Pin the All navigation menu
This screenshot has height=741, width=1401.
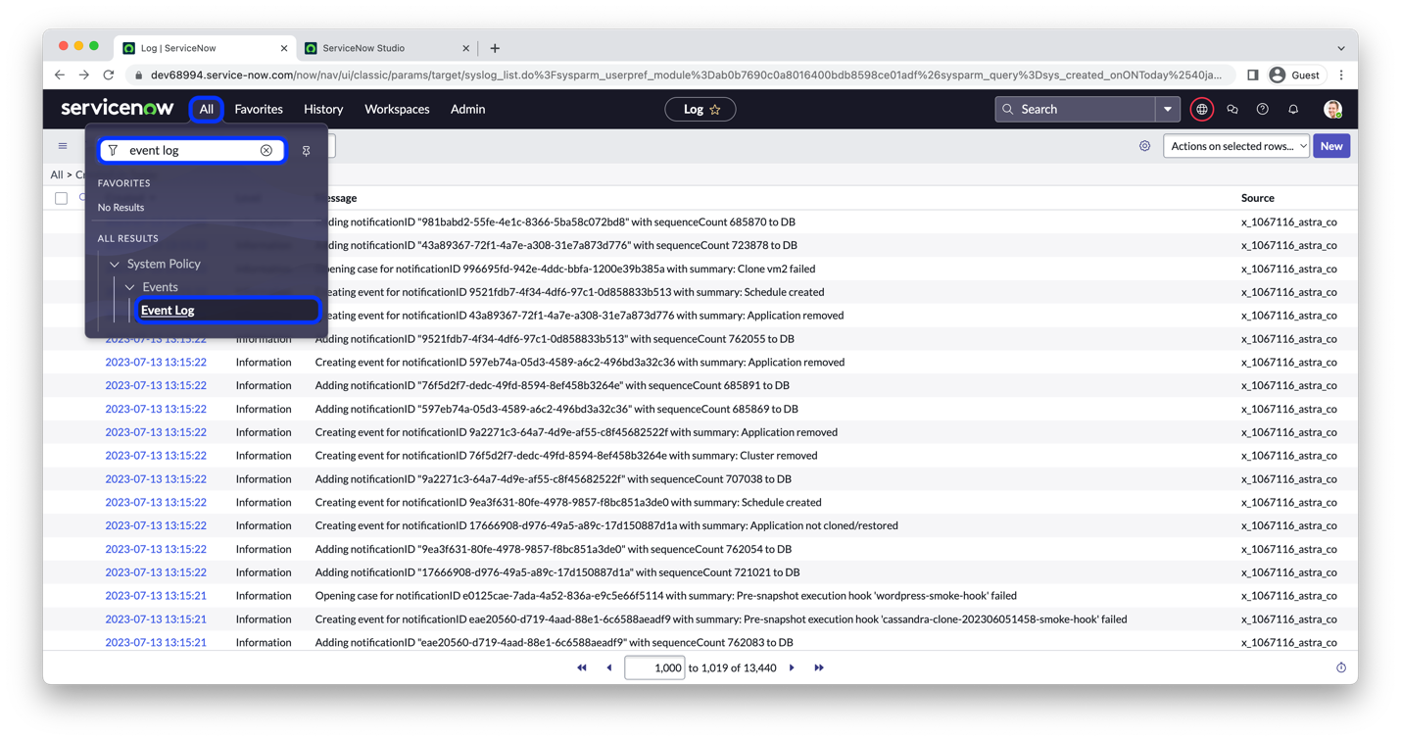307,151
